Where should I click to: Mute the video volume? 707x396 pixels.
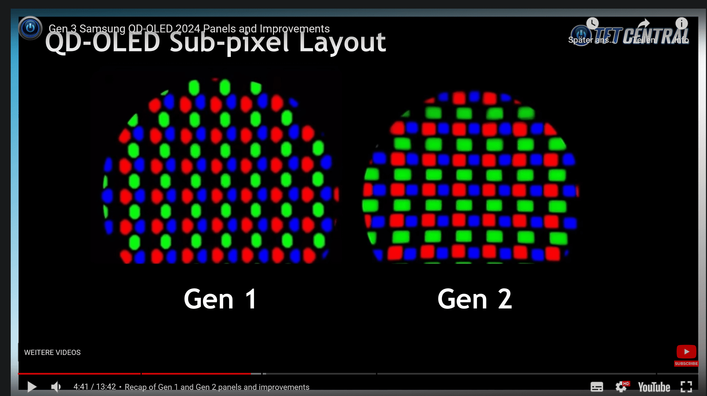click(56, 387)
